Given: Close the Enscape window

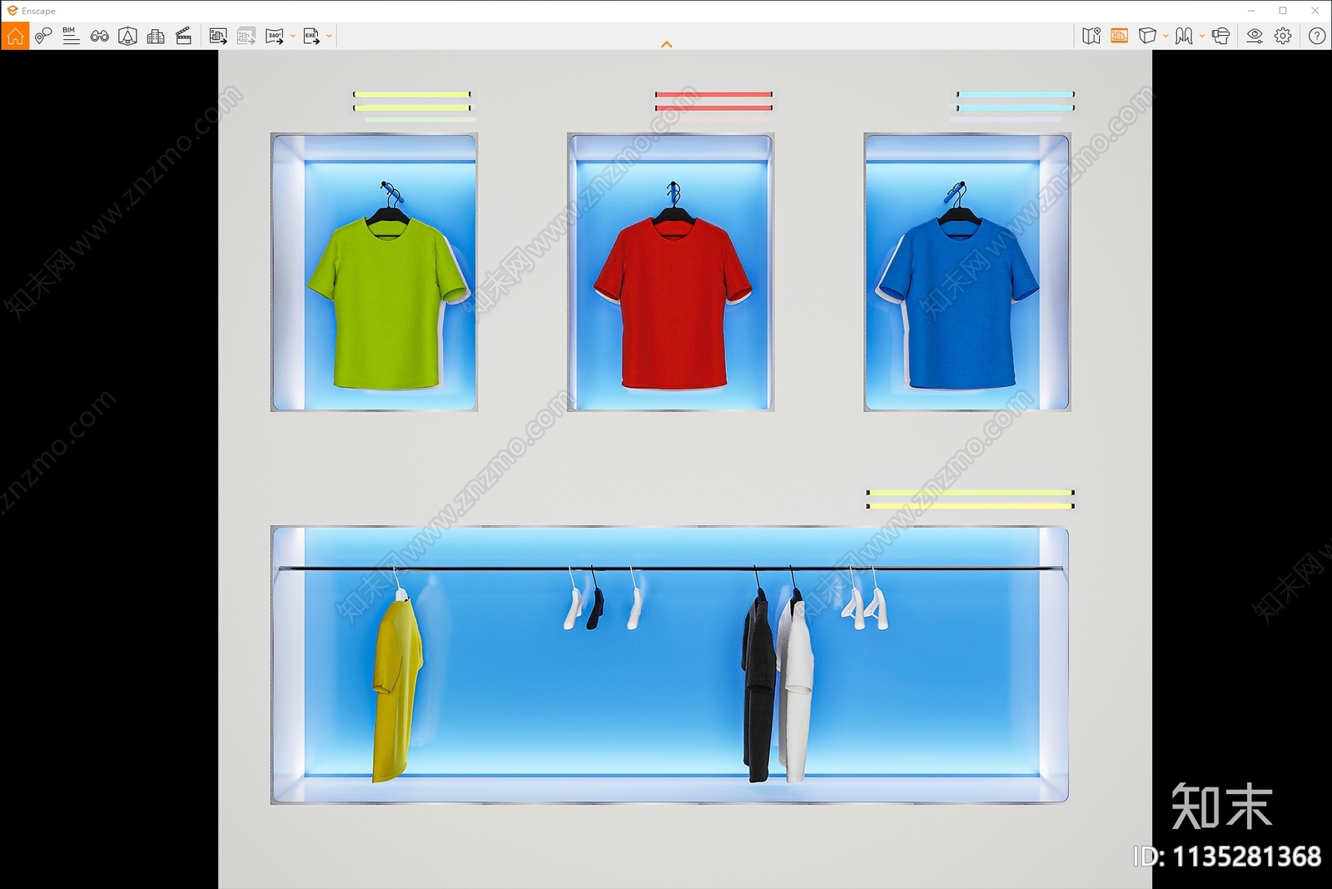Looking at the screenshot, I should [1315, 11].
